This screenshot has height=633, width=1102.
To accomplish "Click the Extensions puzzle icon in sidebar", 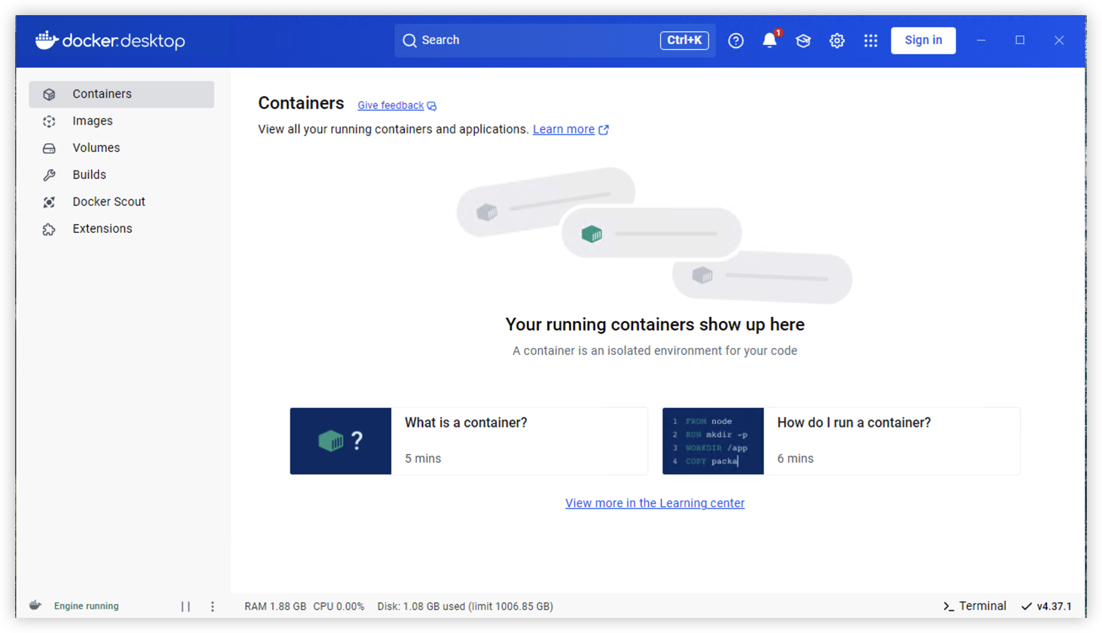I will pyautogui.click(x=49, y=229).
